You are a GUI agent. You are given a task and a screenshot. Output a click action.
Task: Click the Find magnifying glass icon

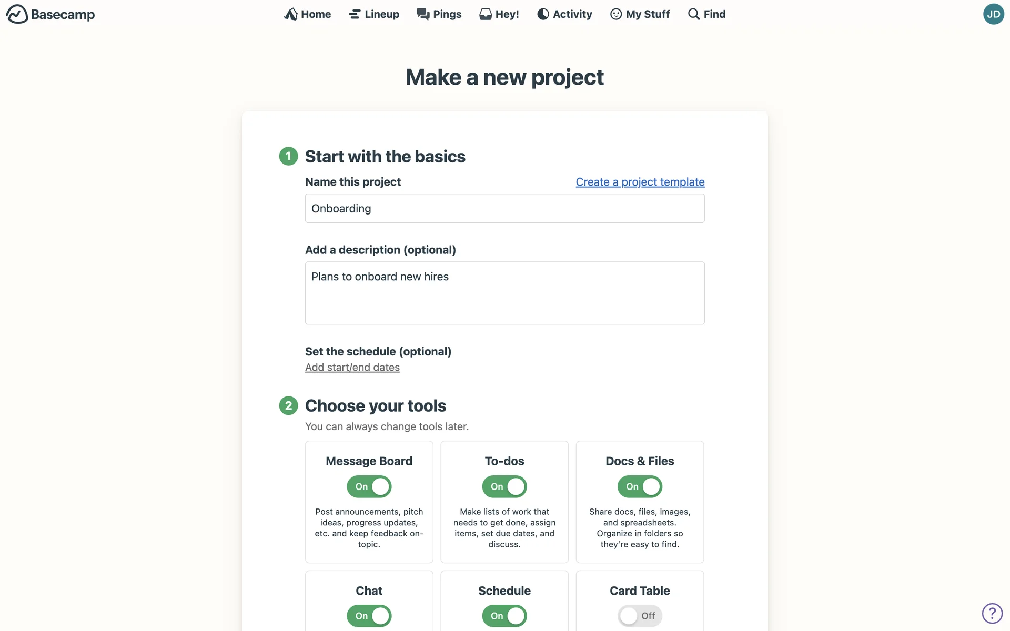[x=694, y=14]
